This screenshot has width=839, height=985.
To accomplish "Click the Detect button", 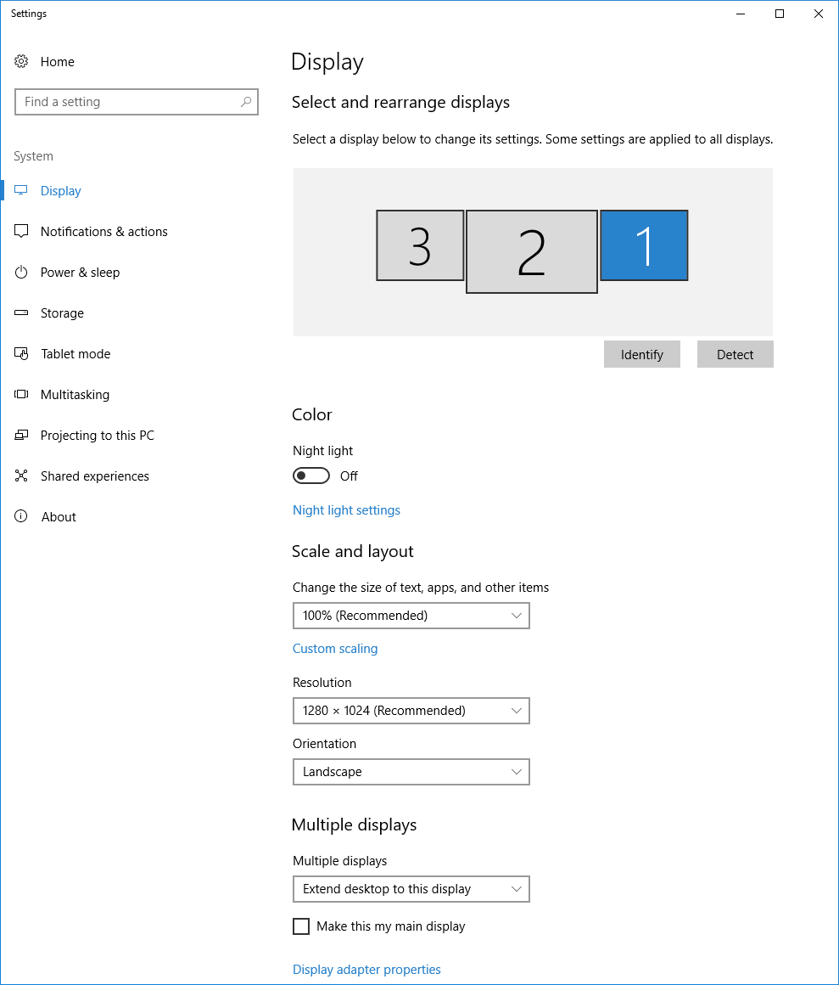I will [735, 354].
